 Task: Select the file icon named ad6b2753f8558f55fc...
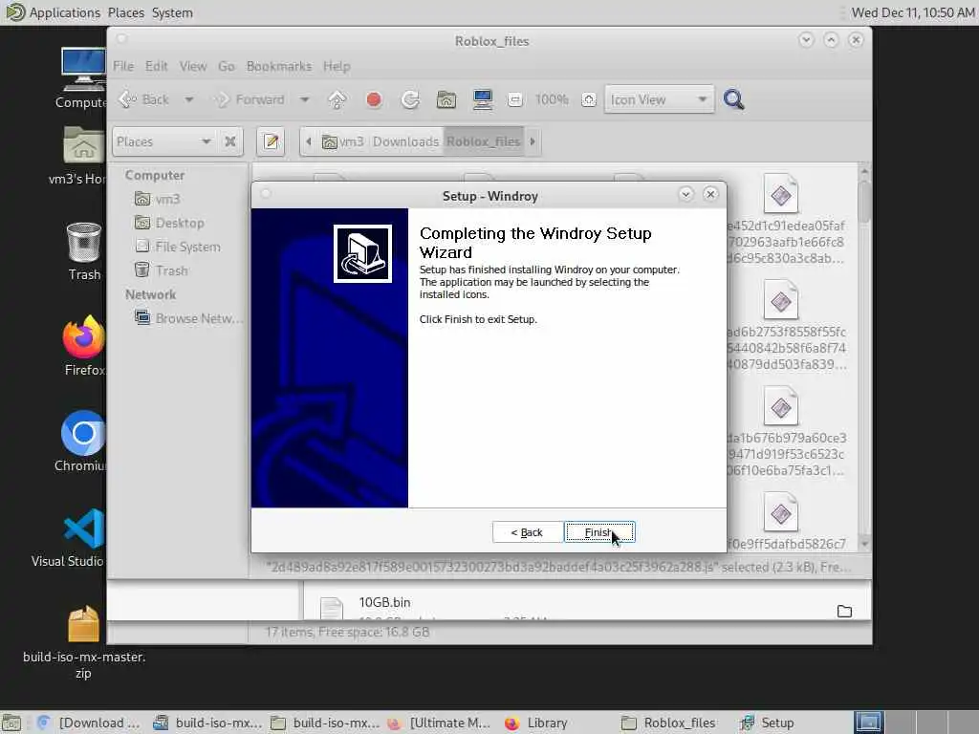point(781,301)
